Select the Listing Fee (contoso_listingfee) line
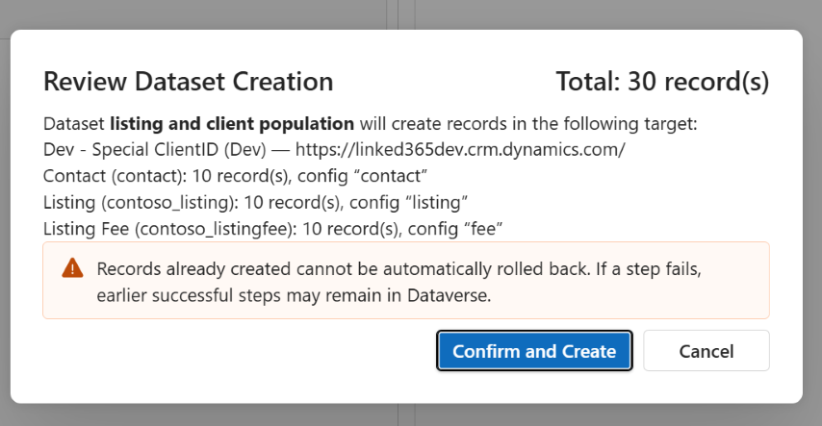Image resolution: width=822 pixels, height=426 pixels. (272, 229)
